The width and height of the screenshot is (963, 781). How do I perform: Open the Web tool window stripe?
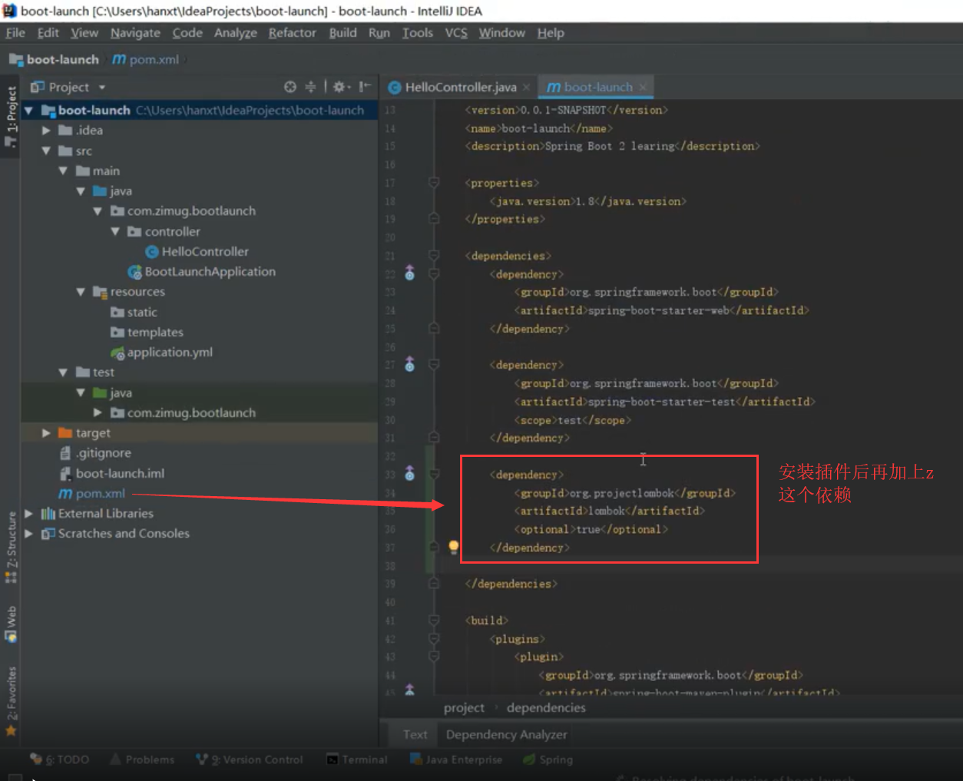point(11,624)
